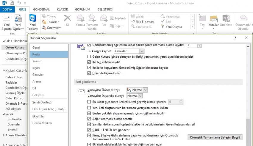Toggle saving copies in Gönderilmiş Öğeler checkbox

click(89, 67)
